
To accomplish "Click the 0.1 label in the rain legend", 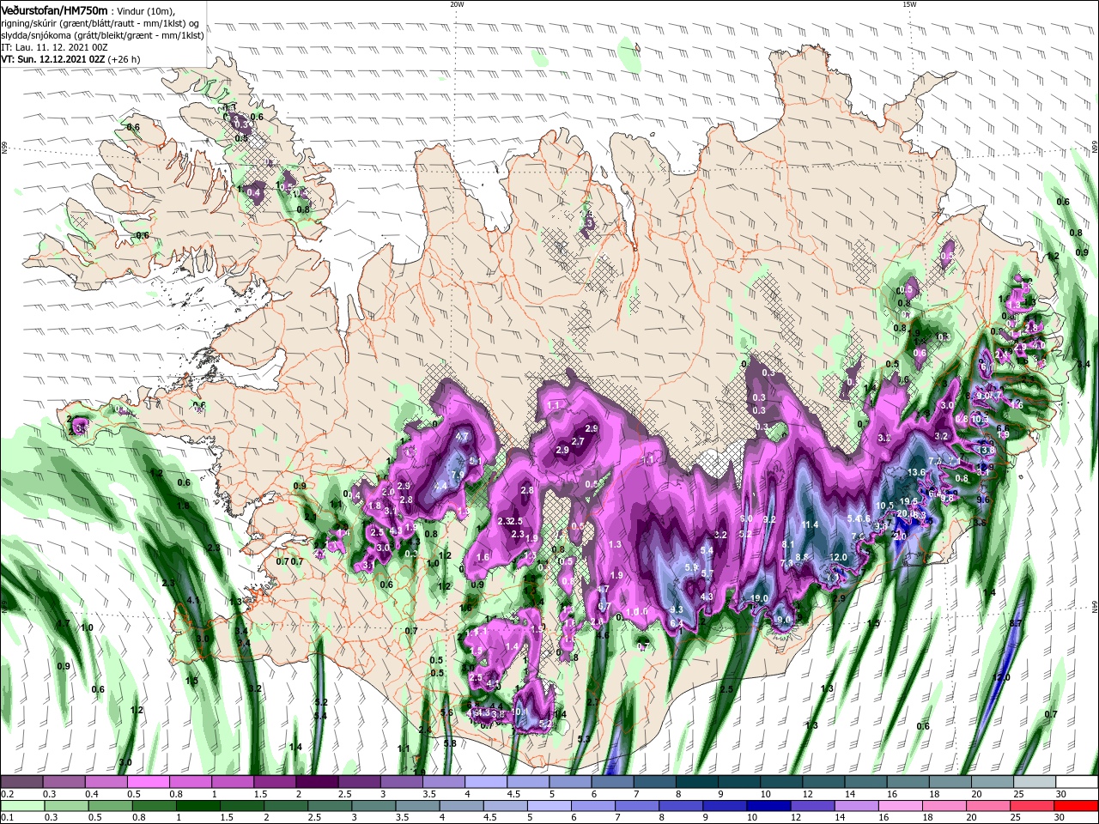I will tap(8, 817).
